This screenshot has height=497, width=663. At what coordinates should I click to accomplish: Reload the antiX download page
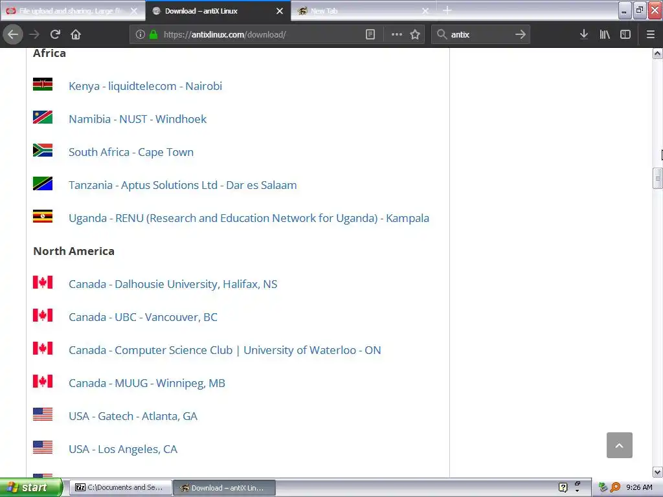55,34
